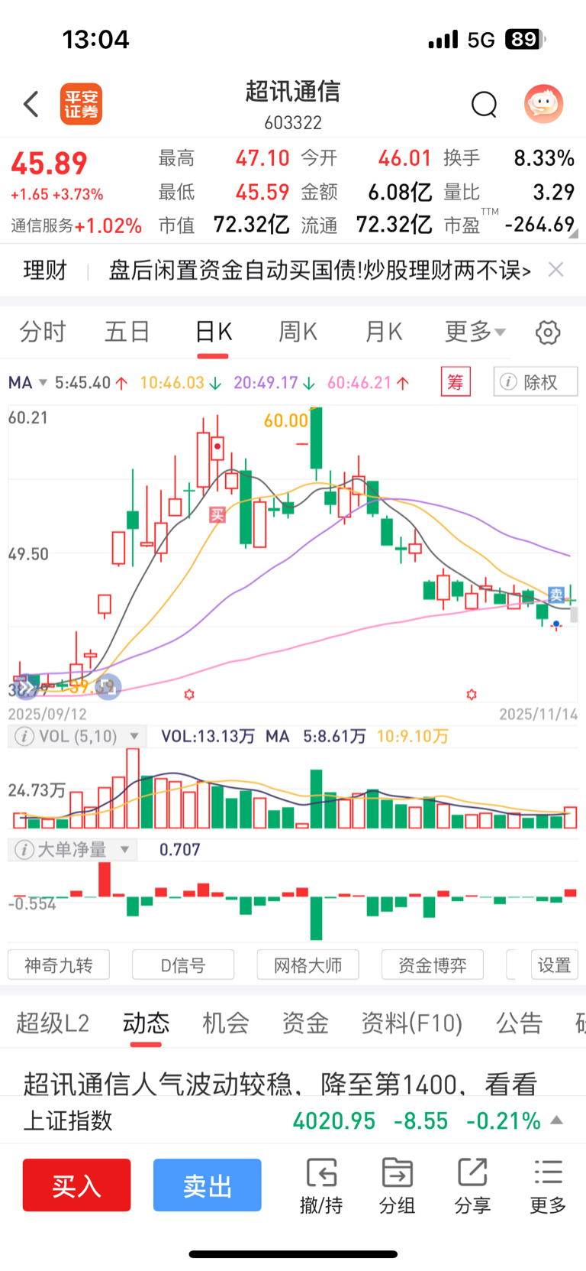The width and height of the screenshot is (586, 1271).
Task: Tap the 平安证券 logo icon
Action: [82, 104]
